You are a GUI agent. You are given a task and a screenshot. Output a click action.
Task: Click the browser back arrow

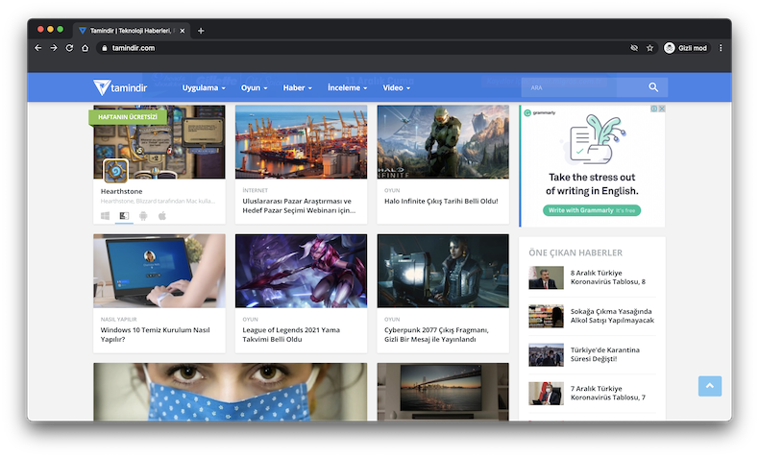38,48
